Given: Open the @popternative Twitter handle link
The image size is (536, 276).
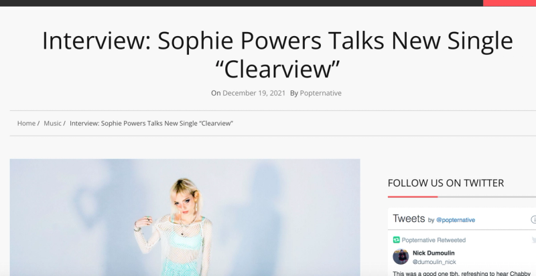Looking at the screenshot, I should click(456, 220).
